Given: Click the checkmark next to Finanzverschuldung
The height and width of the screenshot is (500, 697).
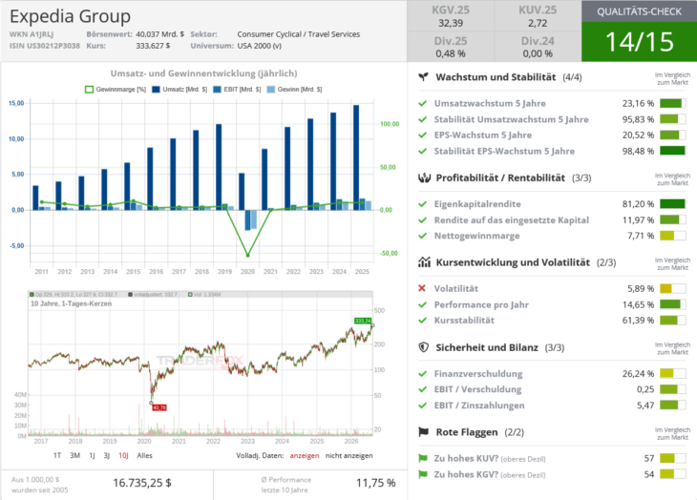Looking at the screenshot, I should tap(422, 373).
